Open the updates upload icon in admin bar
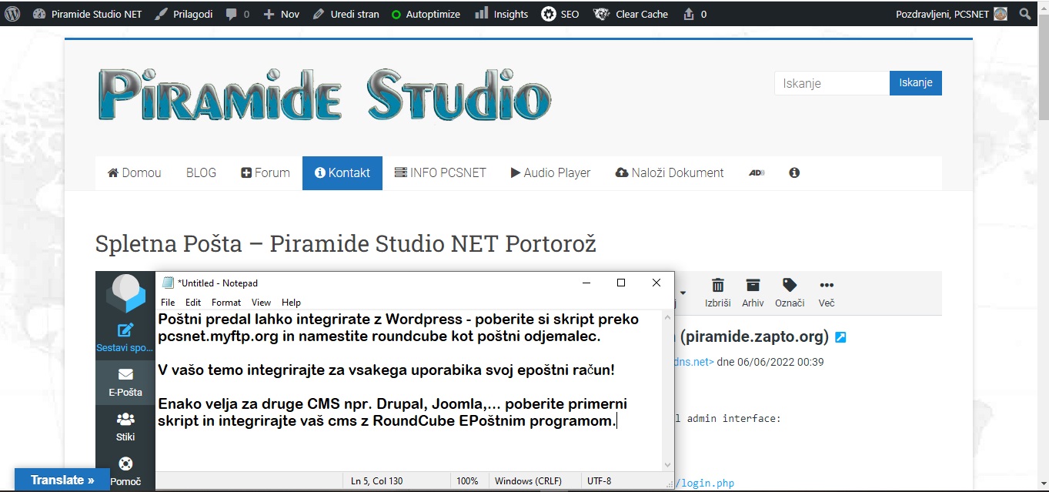The image size is (1049, 492). pos(695,14)
